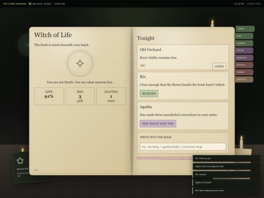Select the LIFE 91% stat box
Screen dimensions: 264x198
tap(49, 96)
